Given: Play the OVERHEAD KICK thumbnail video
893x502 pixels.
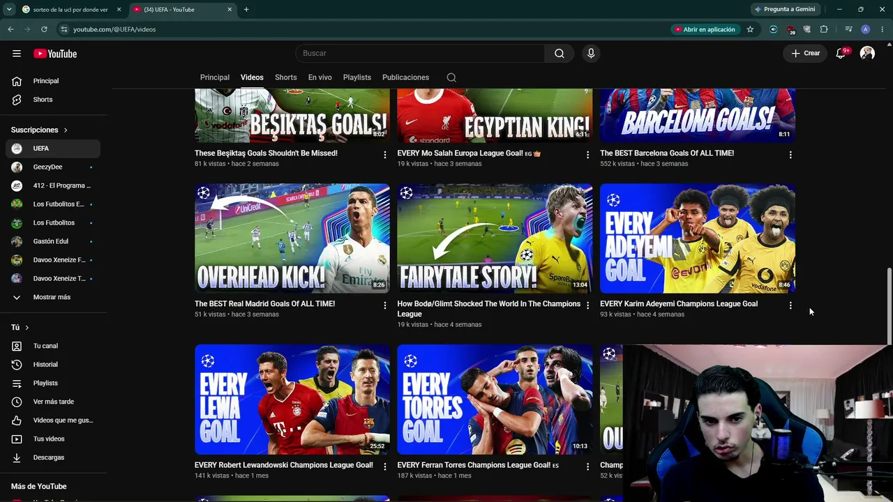Looking at the screenshot, I should 292,238.
